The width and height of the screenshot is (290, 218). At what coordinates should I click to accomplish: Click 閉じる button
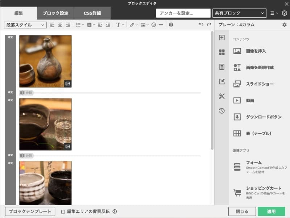pos(242,211)
